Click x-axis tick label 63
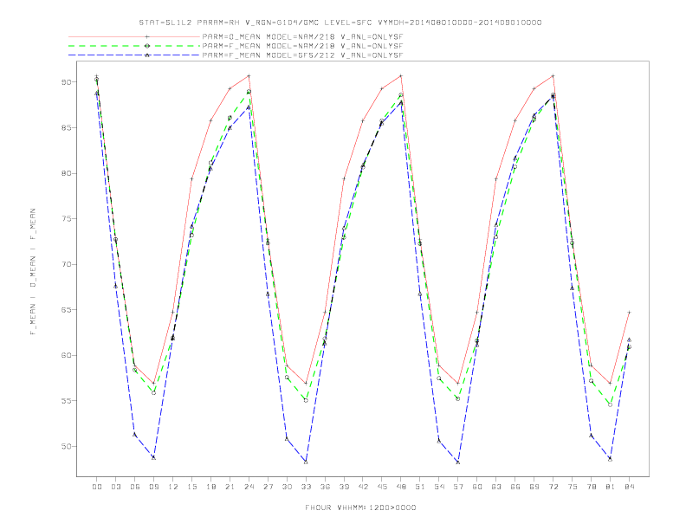The width and height of the screenshot is (686, 530). pyautogui.click(x=496, y=487)
